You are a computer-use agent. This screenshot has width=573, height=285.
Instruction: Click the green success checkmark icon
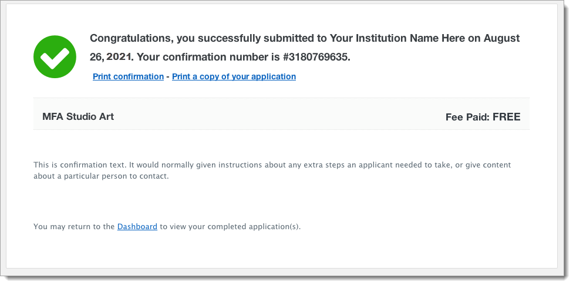pyautogui.click(x=55, y=56)
